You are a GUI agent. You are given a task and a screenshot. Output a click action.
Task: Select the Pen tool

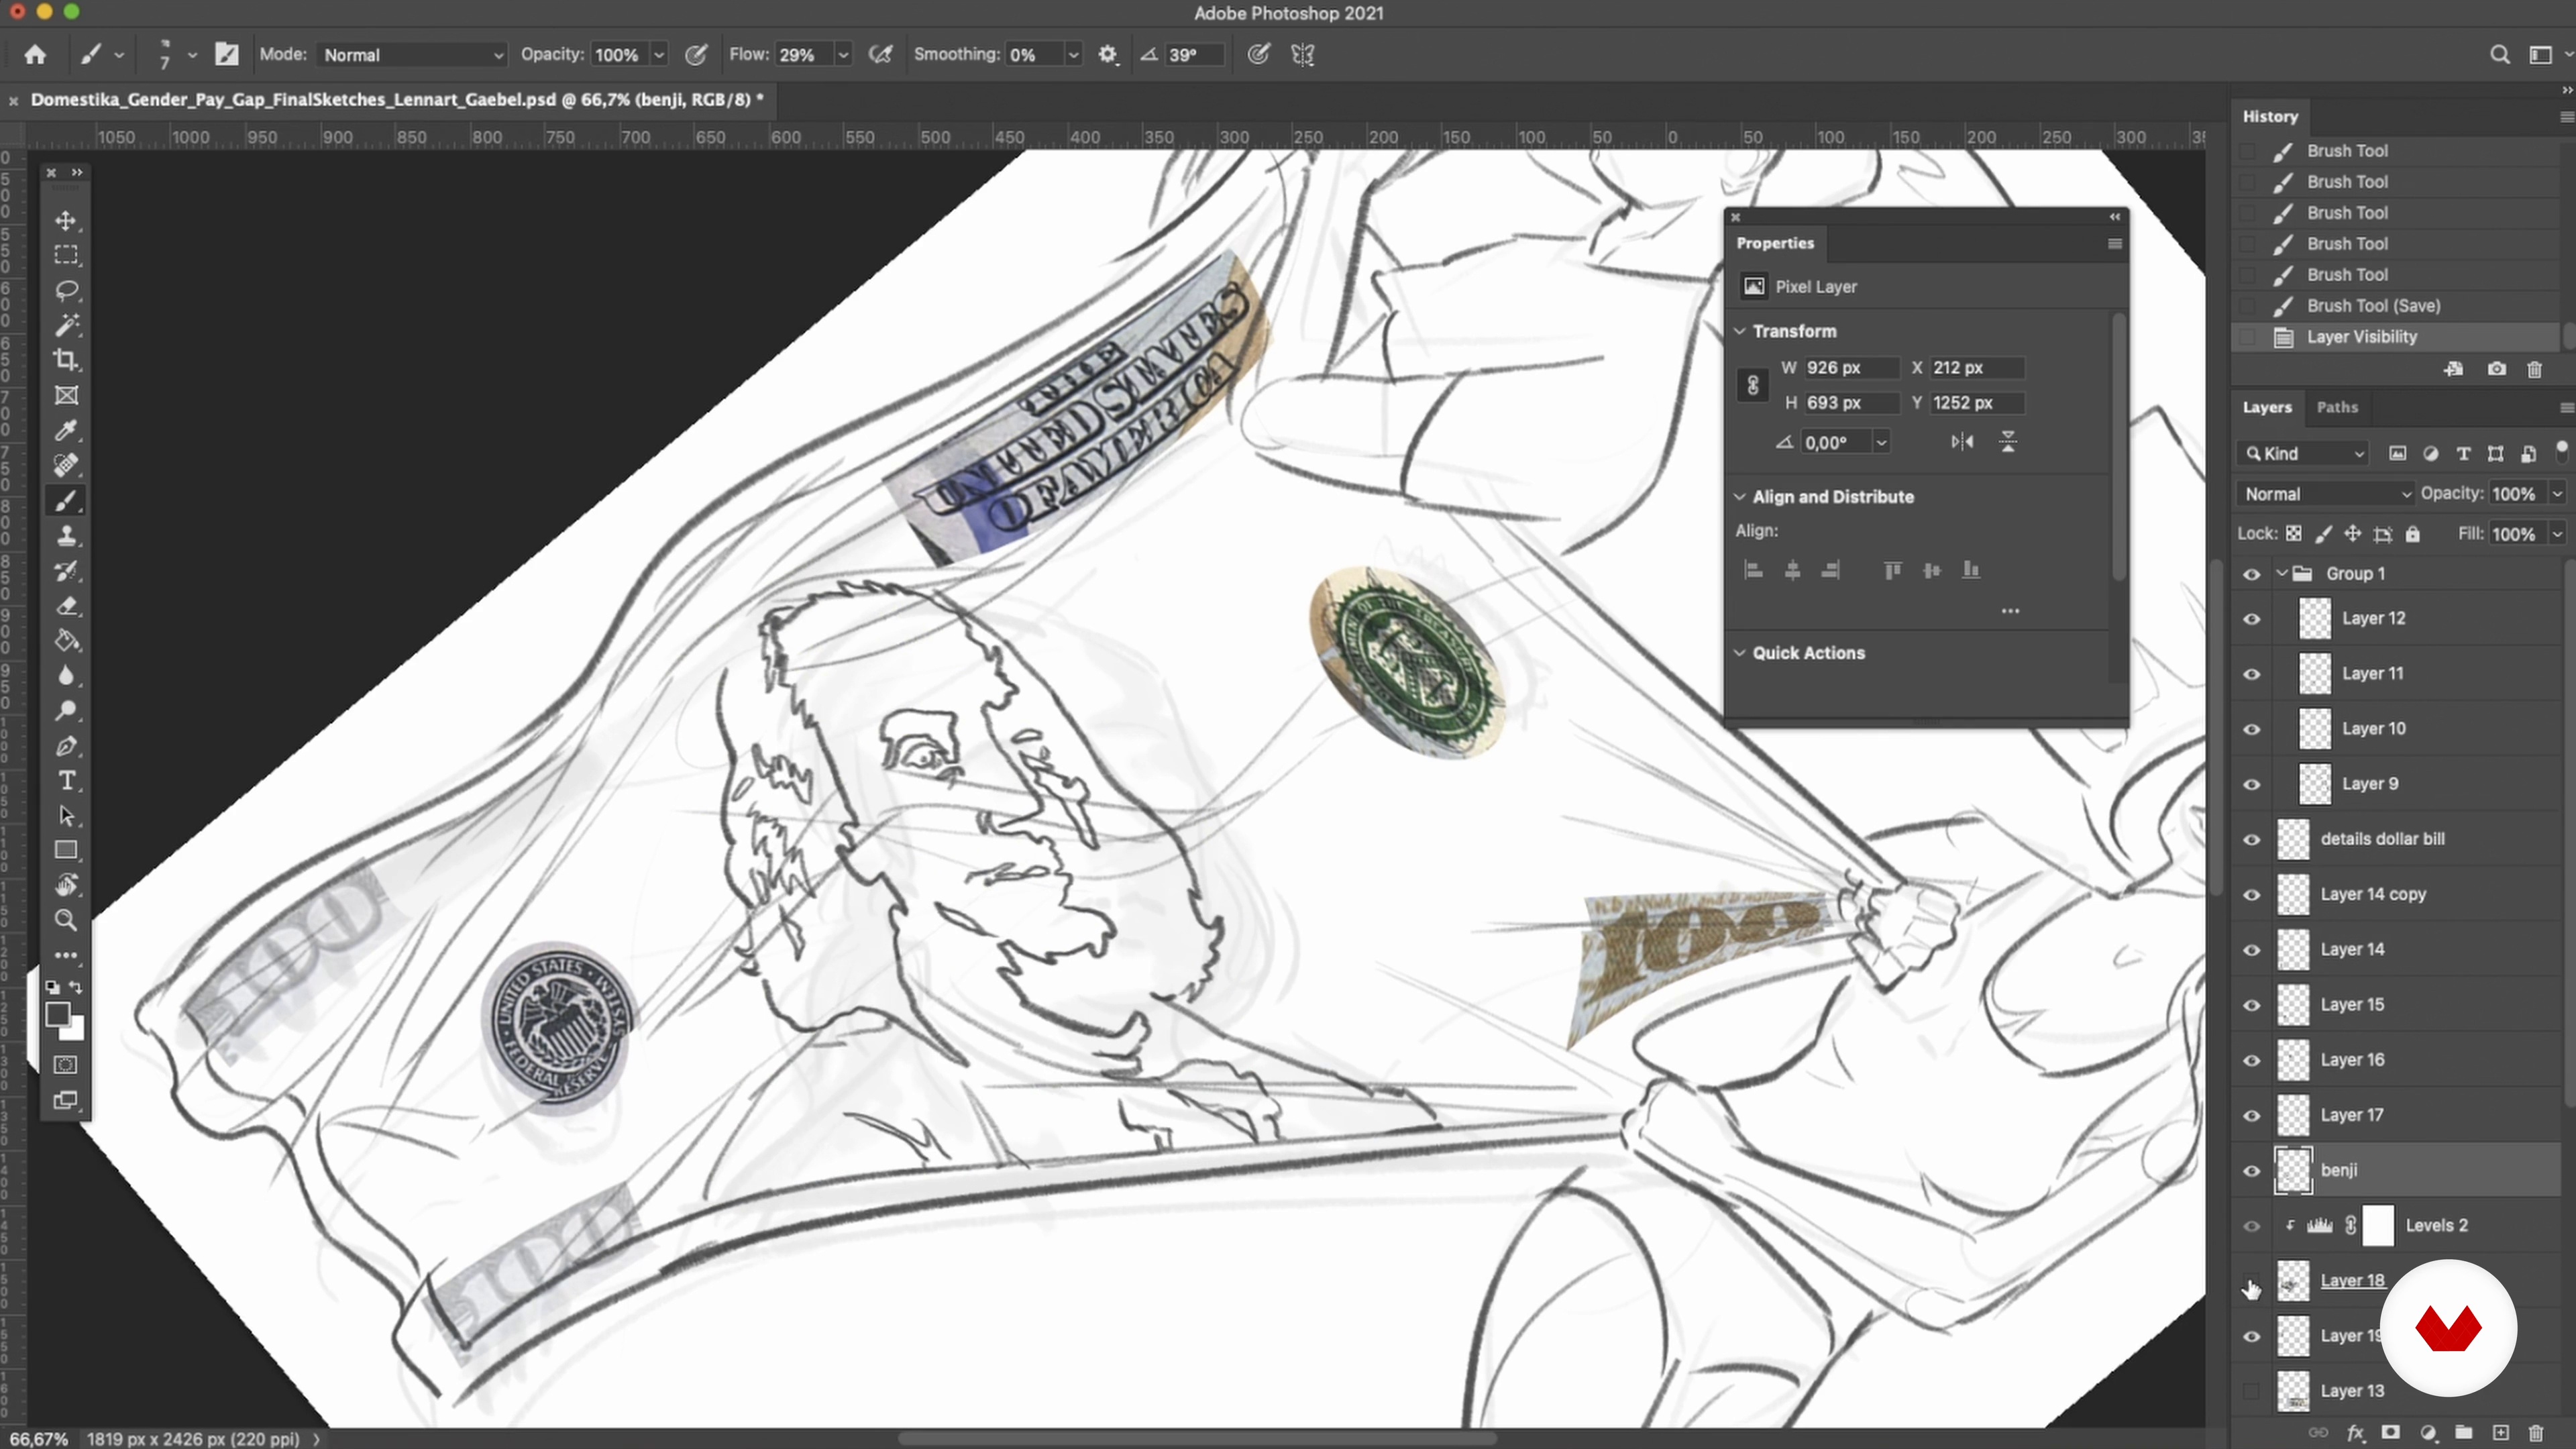click(x=66, y=746)
